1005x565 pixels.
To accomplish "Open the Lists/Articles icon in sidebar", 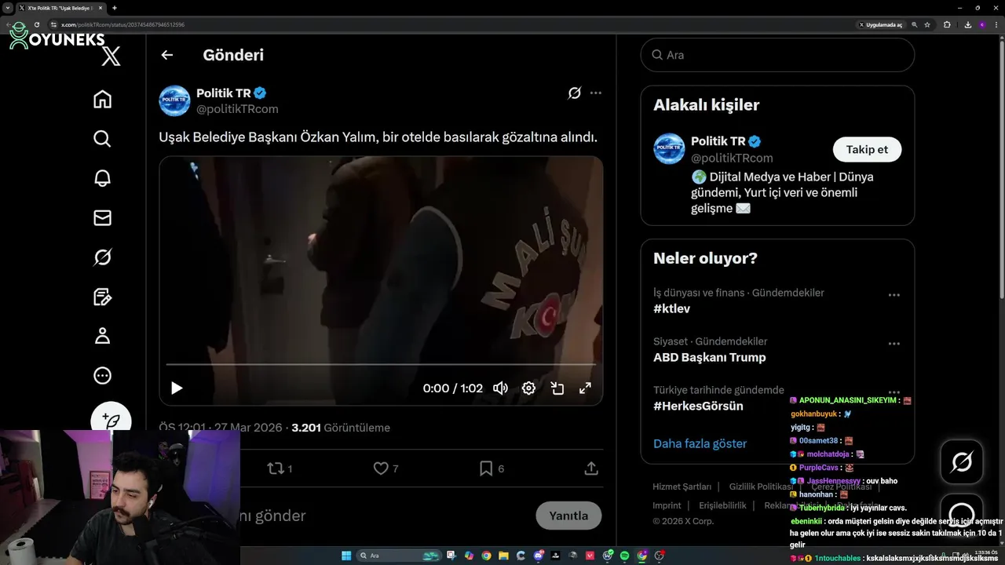I will [x=102, y=297].
